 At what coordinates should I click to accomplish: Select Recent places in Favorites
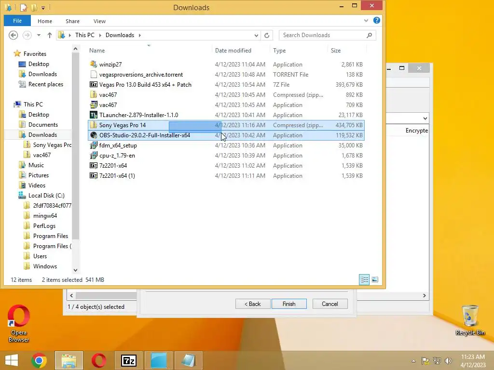click(46, 84)
